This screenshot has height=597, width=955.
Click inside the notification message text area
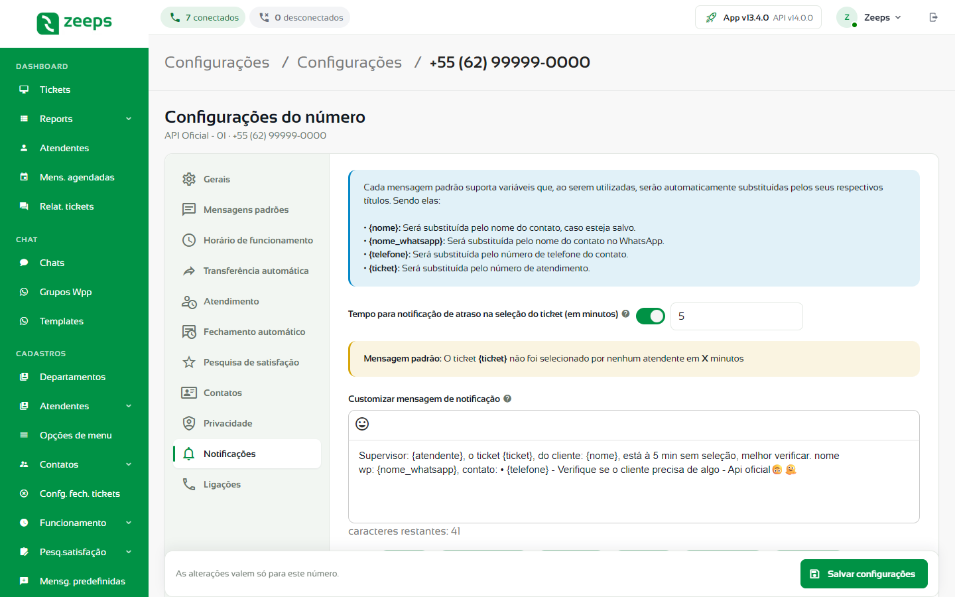pyautogui.click(x=634, y=482)
